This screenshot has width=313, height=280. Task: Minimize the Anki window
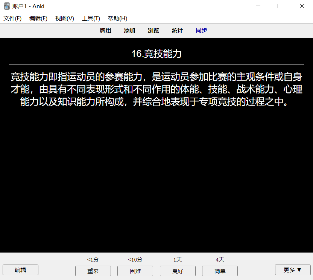(258, 6)
